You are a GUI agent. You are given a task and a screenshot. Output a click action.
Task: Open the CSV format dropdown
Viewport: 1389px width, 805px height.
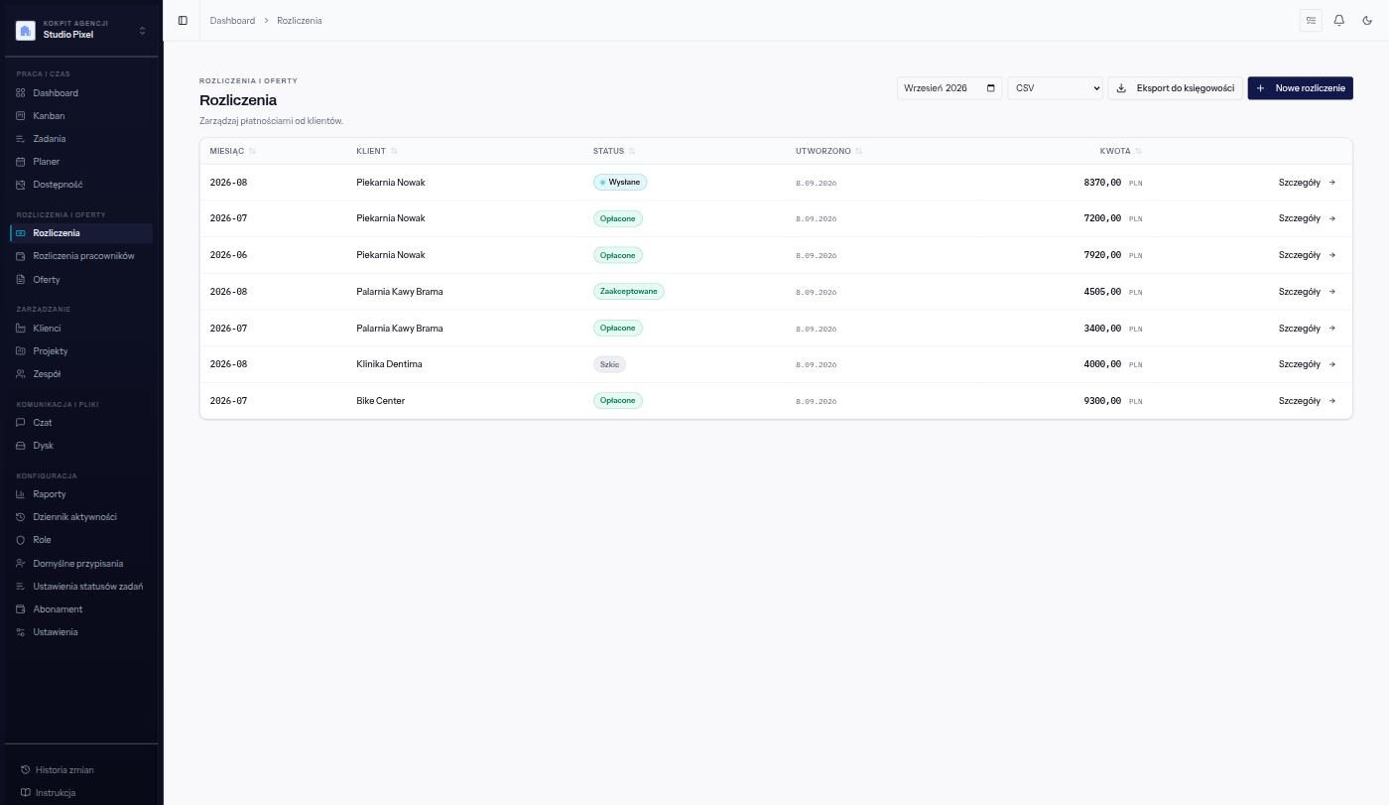point(1055,88)
